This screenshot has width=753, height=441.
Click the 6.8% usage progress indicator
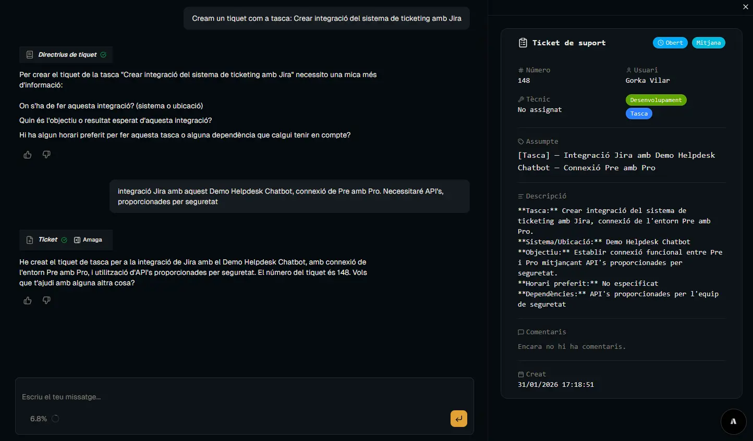click(55, 419)
